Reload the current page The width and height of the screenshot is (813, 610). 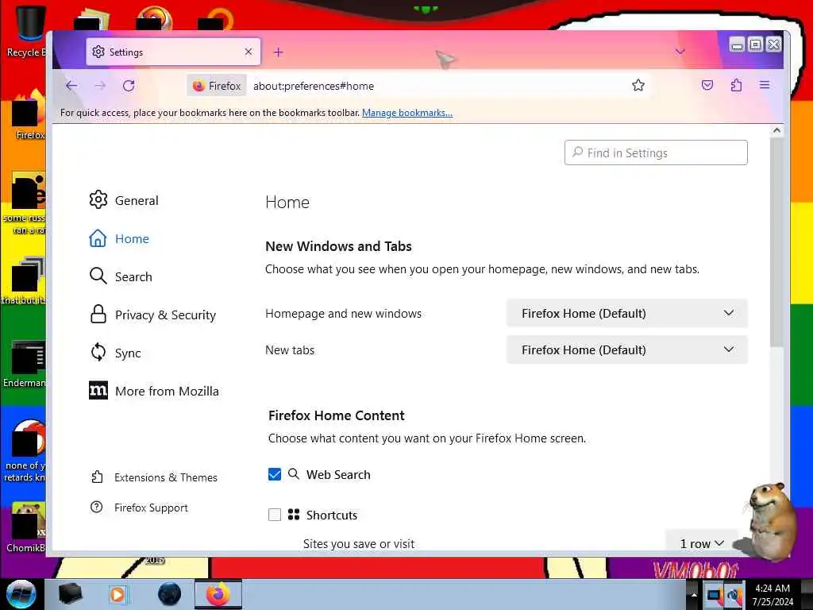(x=129, y=86)
